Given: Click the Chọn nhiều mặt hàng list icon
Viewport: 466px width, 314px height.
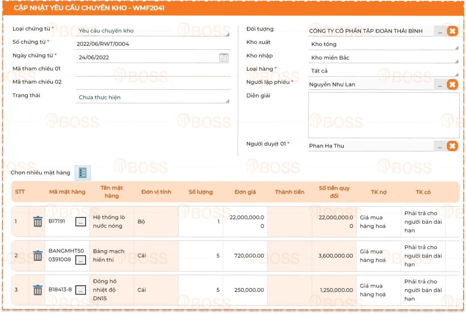Looking at the screenshot, I should pos(83,173).
